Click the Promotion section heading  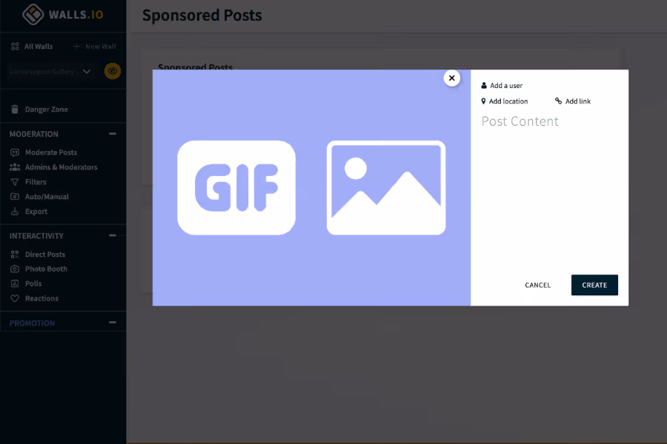coord(32,323)
